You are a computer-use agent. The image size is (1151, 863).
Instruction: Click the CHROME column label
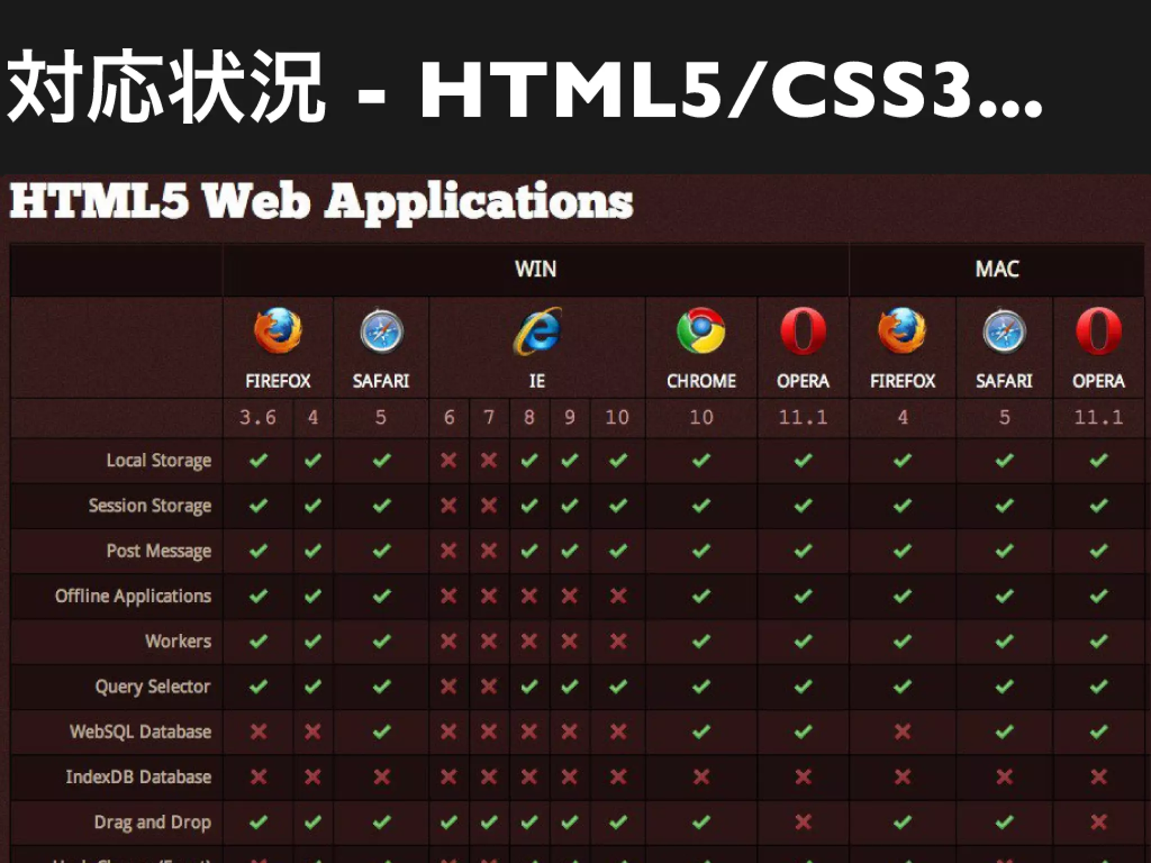701,381
